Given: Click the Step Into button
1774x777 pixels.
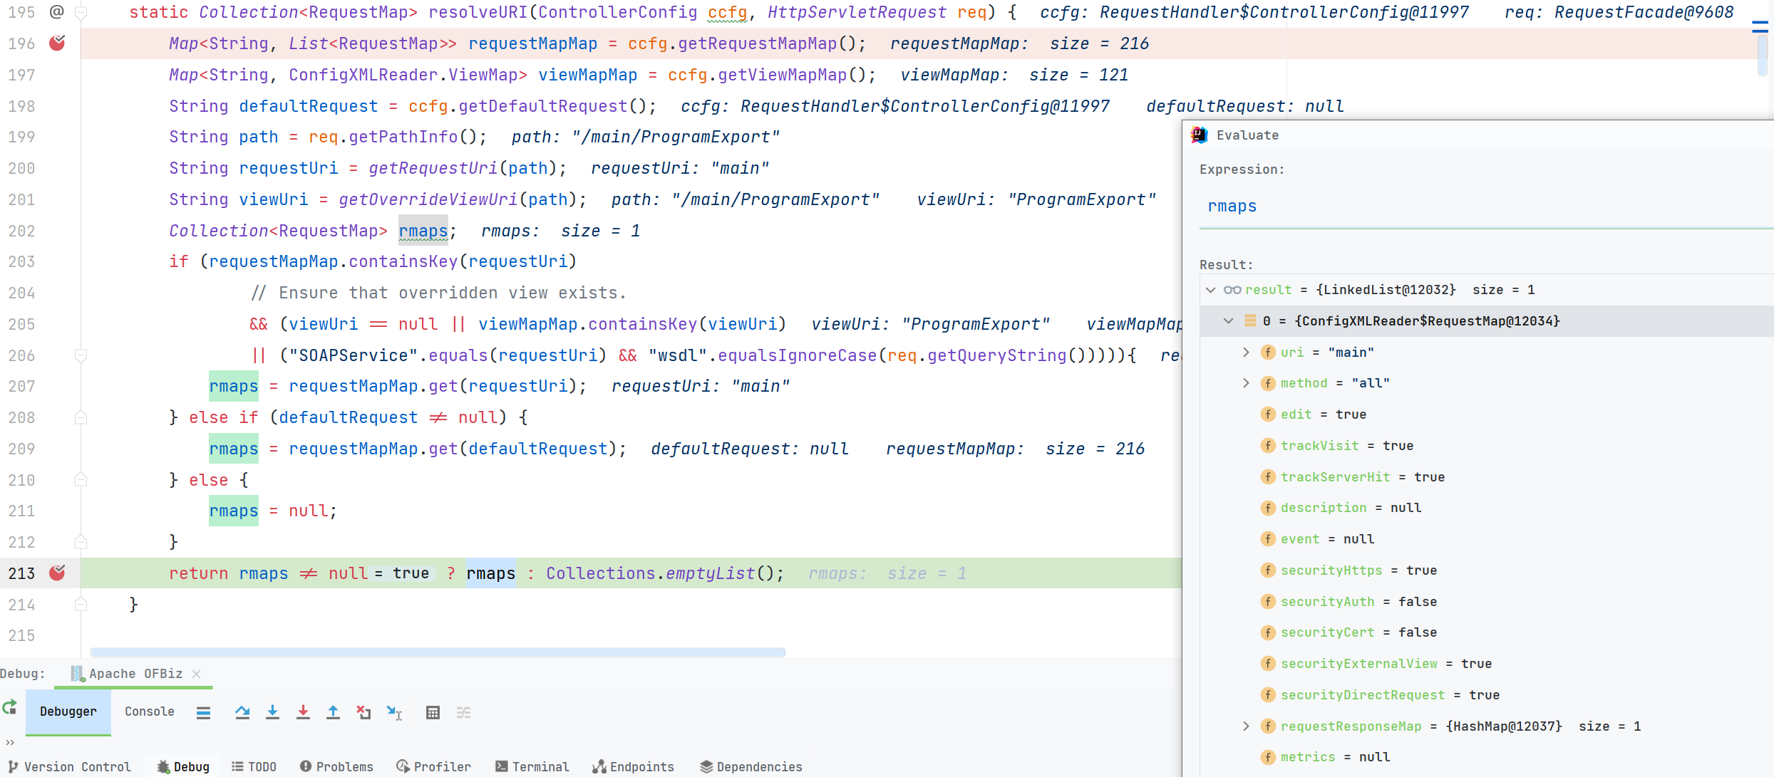Looking at the screenshot, I should coord(272,712).
